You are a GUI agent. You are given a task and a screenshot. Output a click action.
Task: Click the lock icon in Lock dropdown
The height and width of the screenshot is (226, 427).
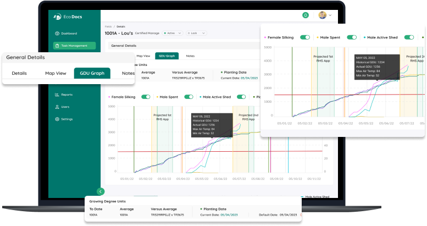(189, 33)
